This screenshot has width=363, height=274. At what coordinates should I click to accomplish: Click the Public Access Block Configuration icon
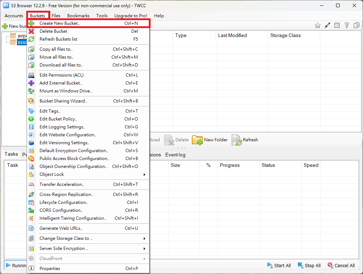pos(31,159)
